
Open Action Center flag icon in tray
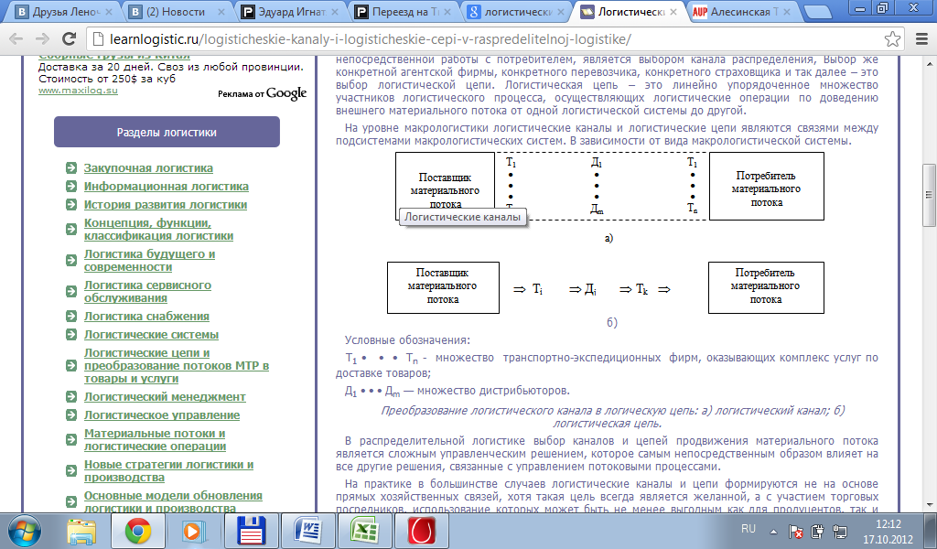[x=796, y=531]
